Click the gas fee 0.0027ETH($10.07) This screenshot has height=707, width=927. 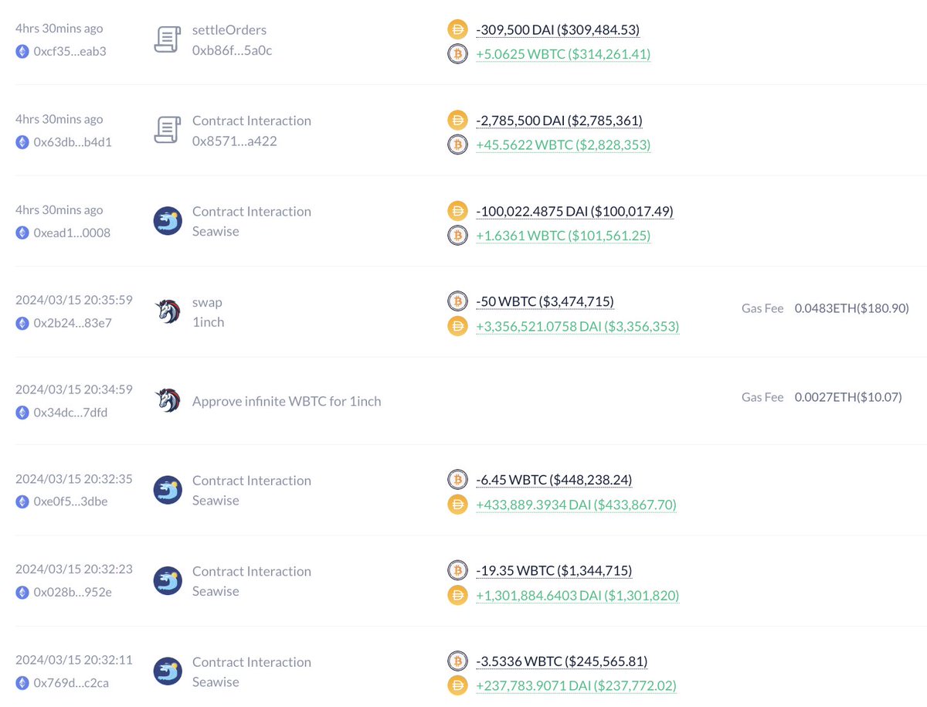(848, 397)
